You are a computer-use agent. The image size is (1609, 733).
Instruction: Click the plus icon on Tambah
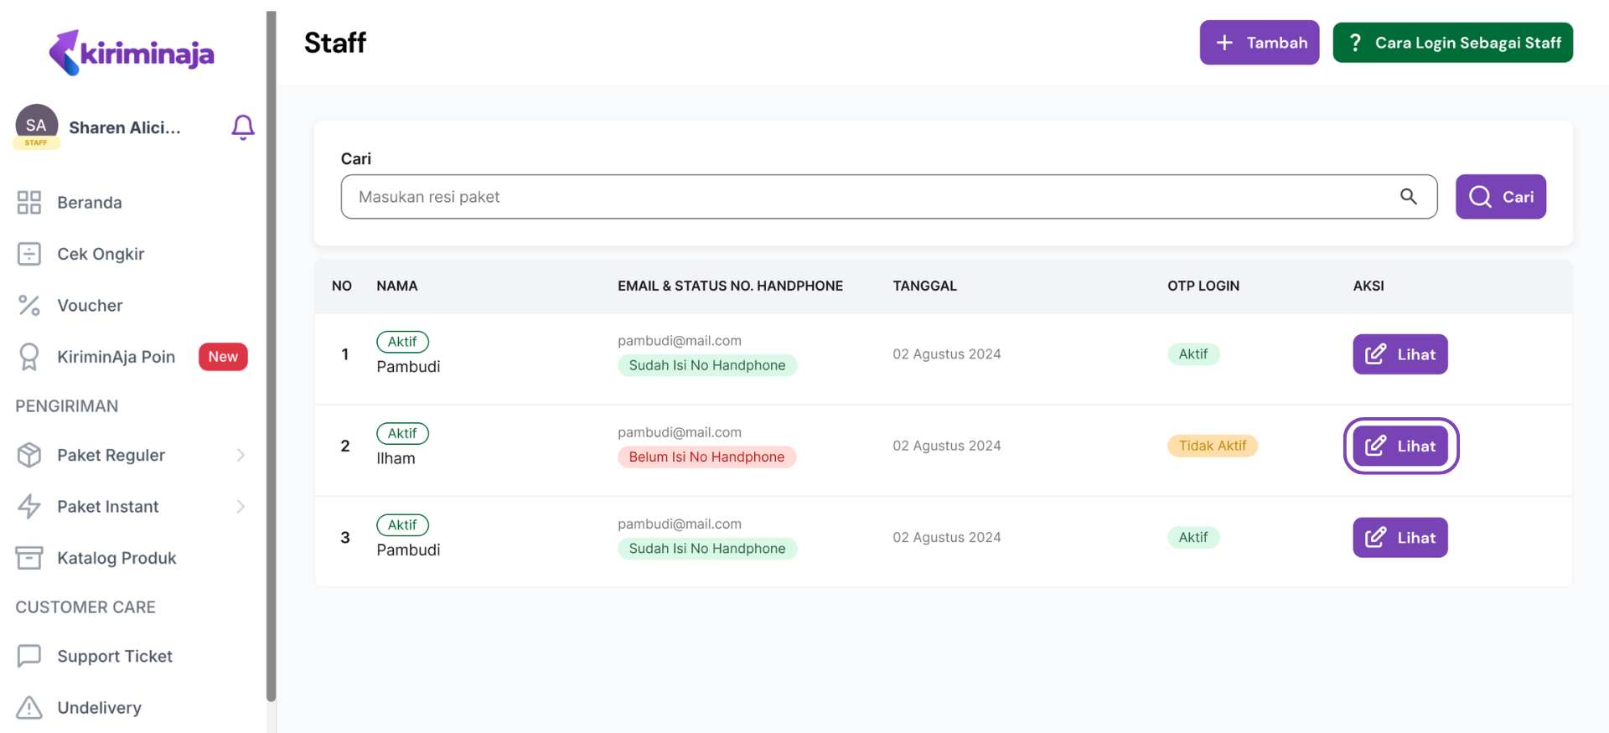pyautogui.click(x=1224, y=43)
